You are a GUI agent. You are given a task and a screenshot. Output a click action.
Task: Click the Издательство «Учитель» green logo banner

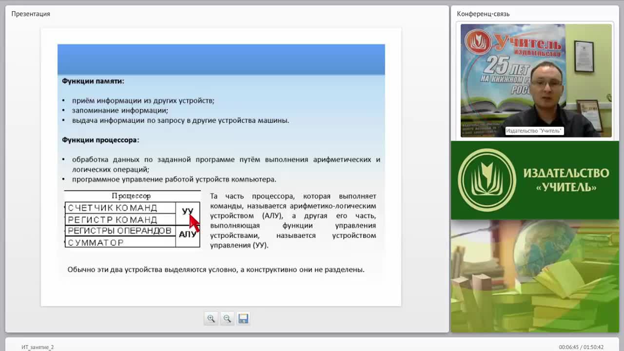pos(535,180)
